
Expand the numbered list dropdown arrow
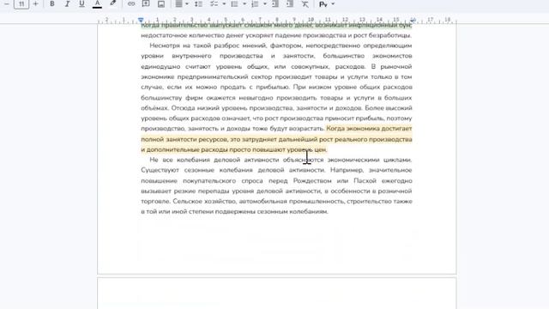pyautogui.click(x=265, y=3)
